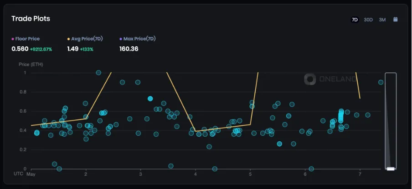
Task: Click the solid filled trade dot near day 3
Action: (x=150, y=99)
